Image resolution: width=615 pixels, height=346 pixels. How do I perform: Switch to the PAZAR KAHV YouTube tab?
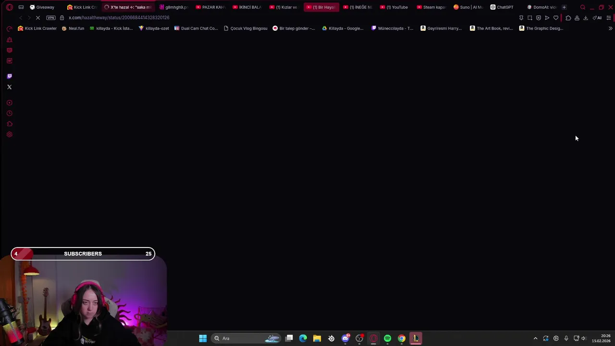point(211,7)
